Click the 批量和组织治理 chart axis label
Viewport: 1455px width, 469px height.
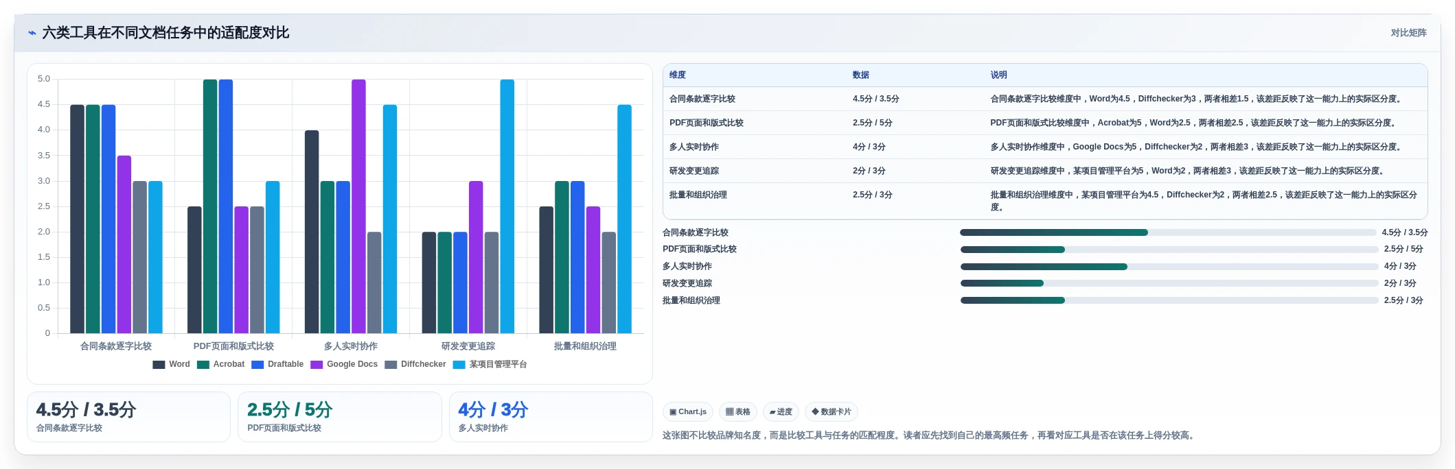pos(585,346)
